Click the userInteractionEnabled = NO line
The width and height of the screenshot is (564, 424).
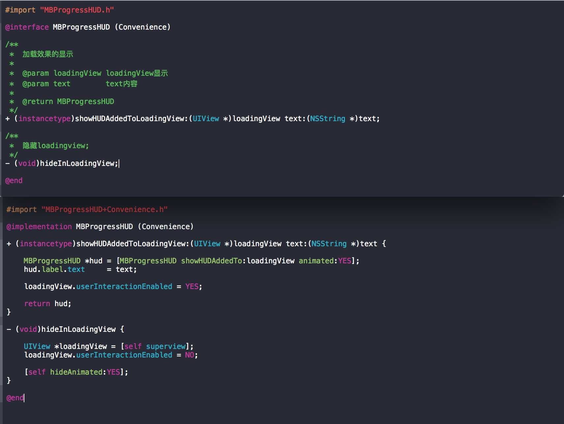[111, 355]
